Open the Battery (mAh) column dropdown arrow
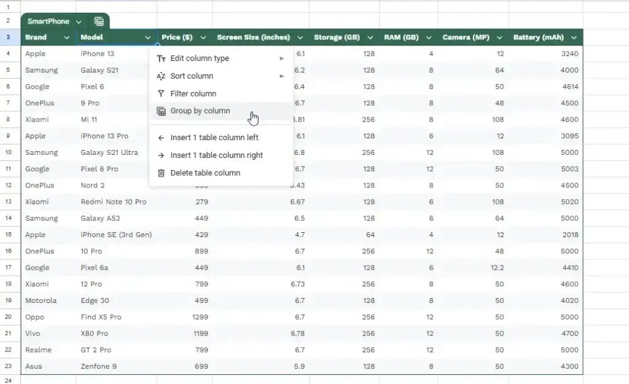Viewport: 629px width, 384px height. 574,37
